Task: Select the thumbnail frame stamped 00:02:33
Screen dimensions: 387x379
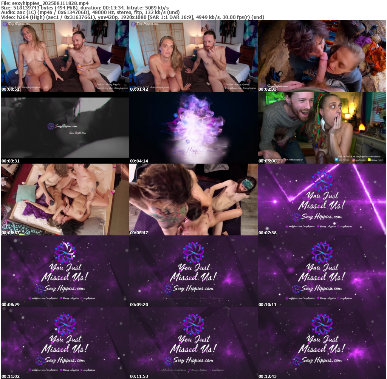Action: [322, 56]
